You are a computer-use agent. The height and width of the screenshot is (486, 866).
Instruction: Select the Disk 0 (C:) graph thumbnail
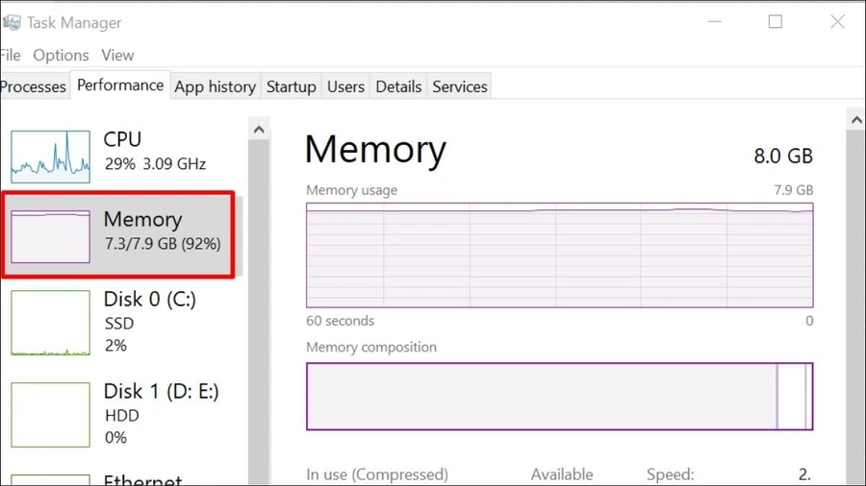click(x=50, y=323)
